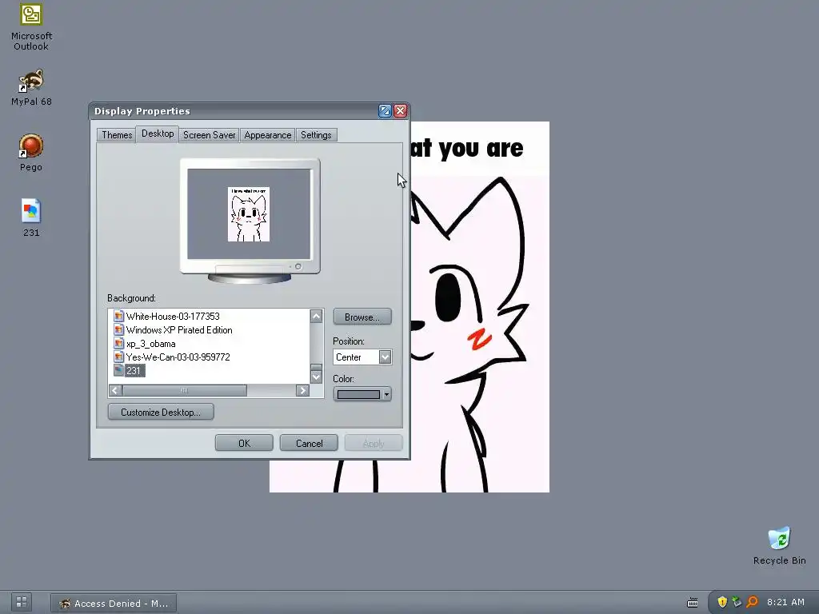Click the xp_3_obama file icon
819x614 pixels.
click(x=118, y=344)
